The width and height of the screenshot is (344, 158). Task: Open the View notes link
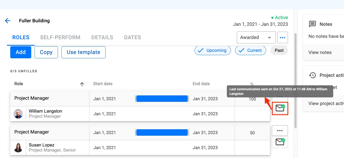pos(320,52)
